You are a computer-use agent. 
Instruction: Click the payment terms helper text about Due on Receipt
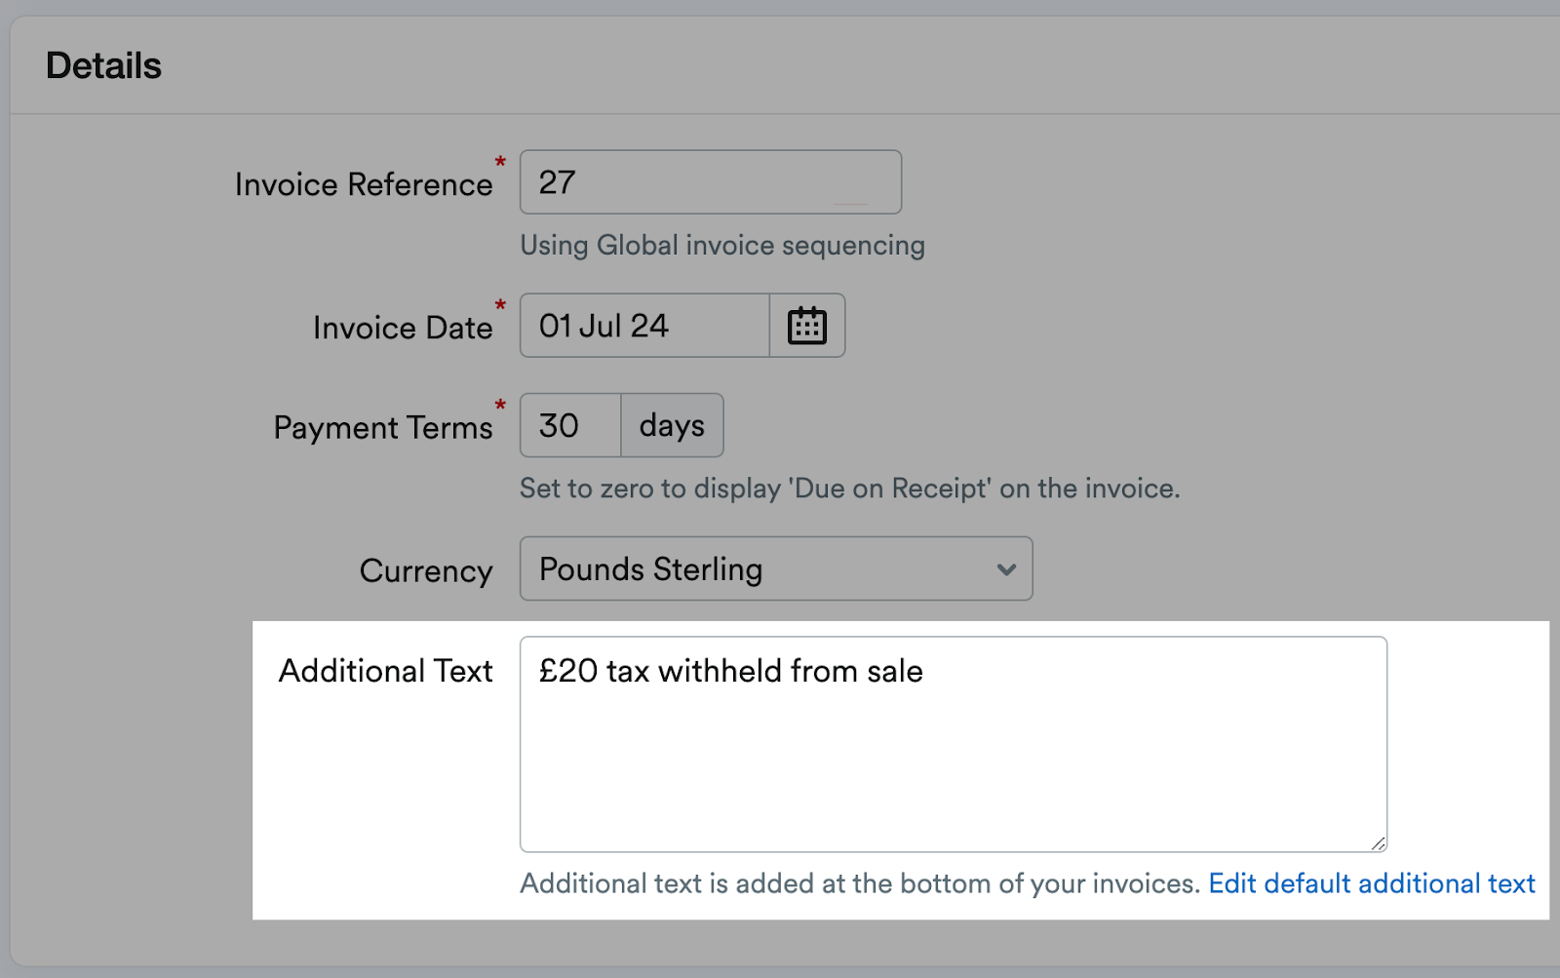point(848,488)
